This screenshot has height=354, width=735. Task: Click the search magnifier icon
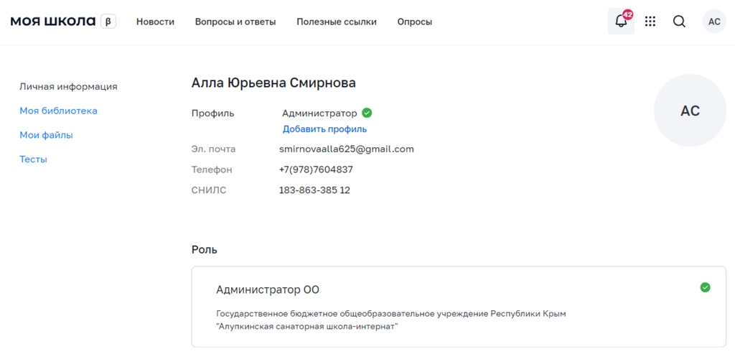coord(679,22)
